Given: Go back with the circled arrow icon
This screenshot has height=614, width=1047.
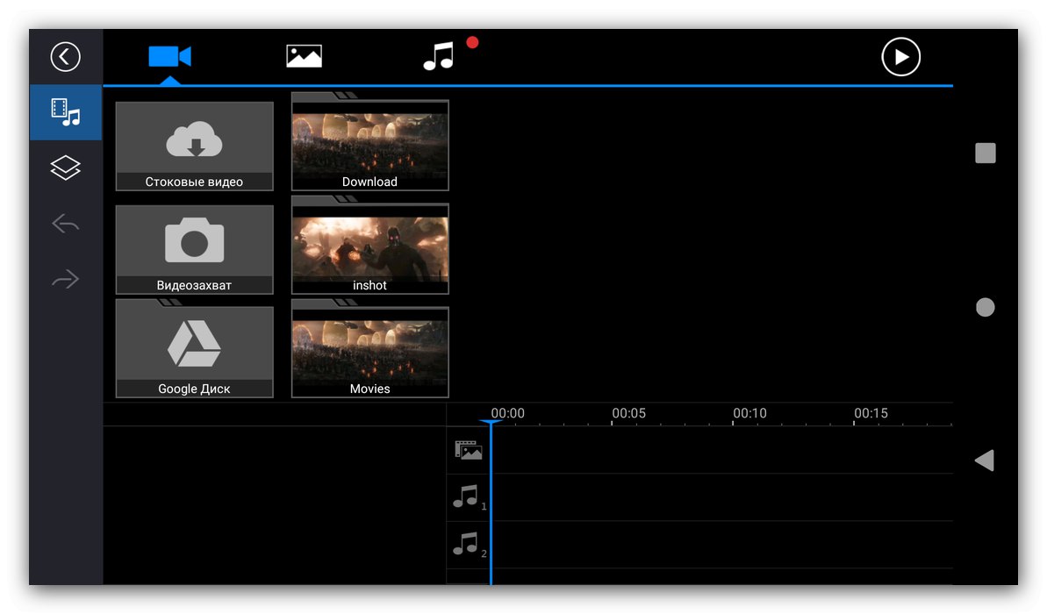Looking at the screenshot, I should coord(66,57).
